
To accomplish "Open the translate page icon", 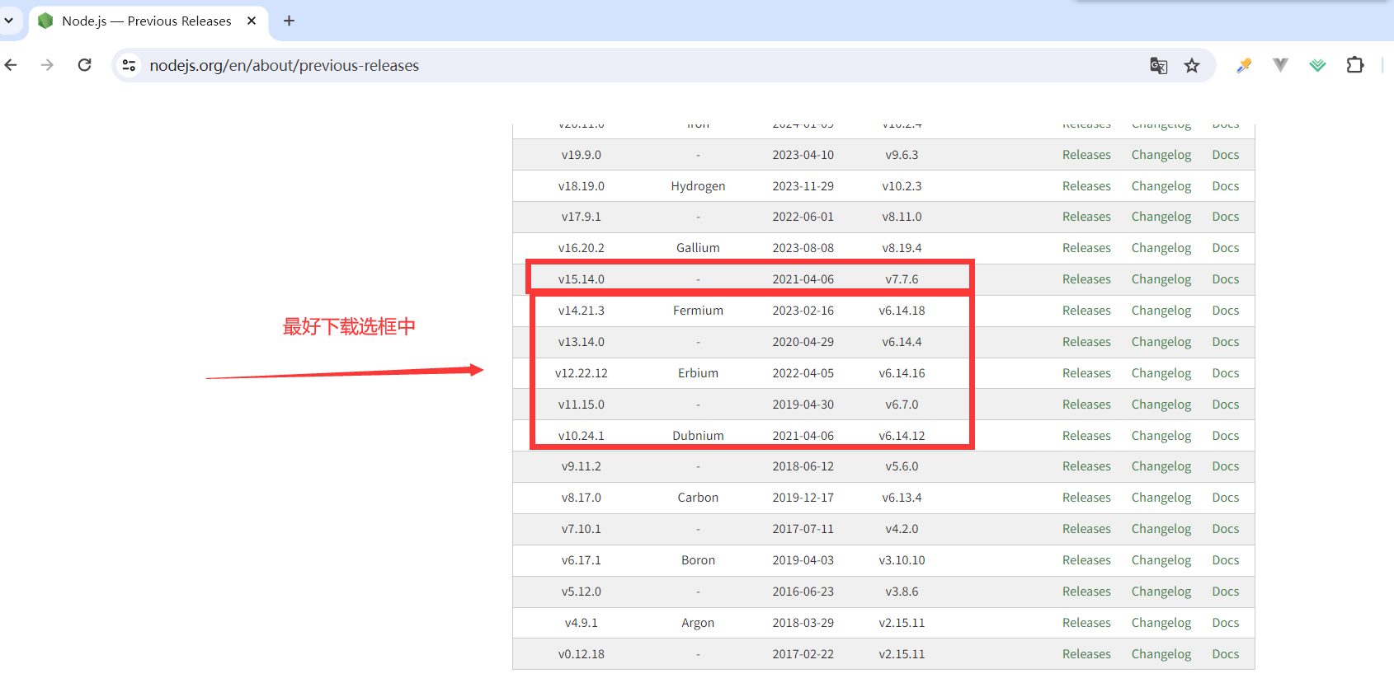I will (x=1158, y=65).
